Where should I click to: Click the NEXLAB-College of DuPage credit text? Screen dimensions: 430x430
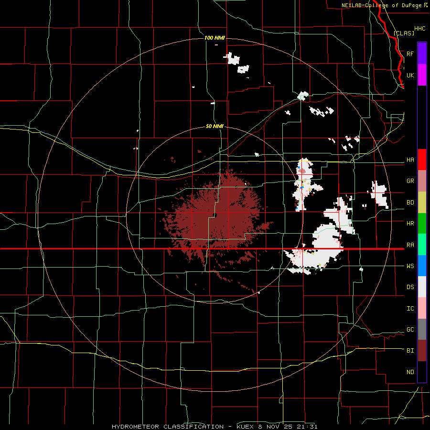point(381,5)
